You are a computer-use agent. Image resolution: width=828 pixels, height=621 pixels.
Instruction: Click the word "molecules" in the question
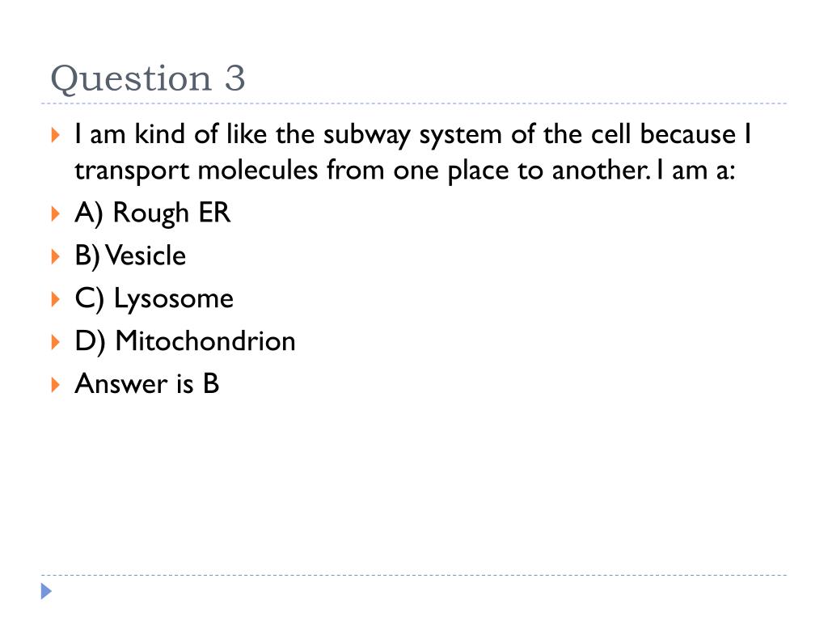click(x=258, y=170)
